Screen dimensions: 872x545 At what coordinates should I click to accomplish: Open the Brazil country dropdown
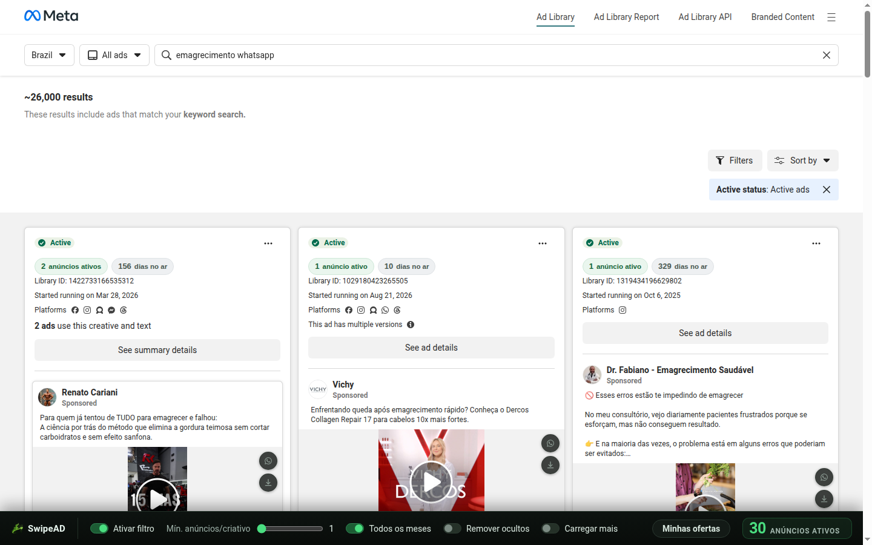(x=49, y=55)
